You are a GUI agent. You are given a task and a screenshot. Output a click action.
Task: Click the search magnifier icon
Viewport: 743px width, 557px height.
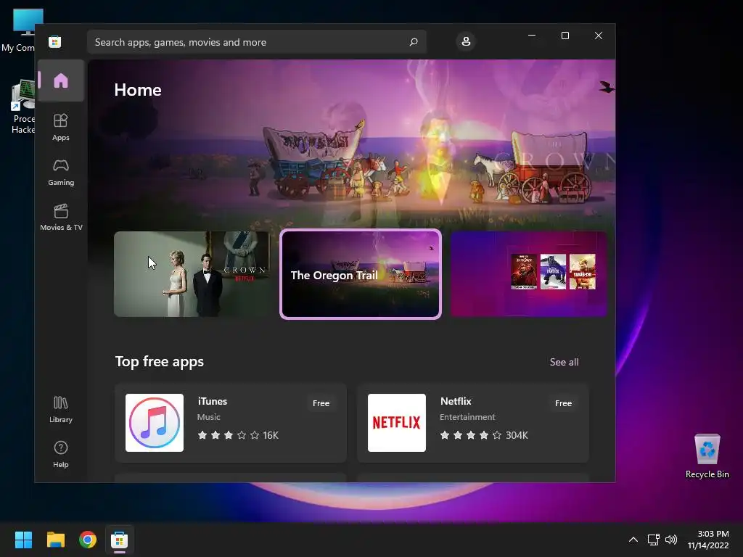tap(413, 41)
